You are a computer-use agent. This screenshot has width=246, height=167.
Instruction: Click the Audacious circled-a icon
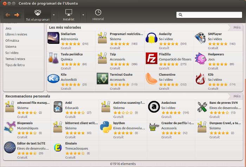(x=154, y=107)
